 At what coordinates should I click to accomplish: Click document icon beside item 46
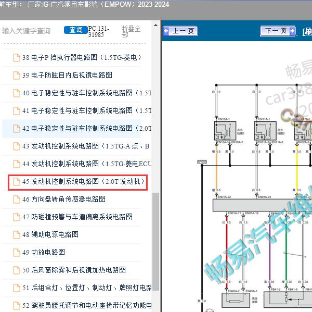point(17,199)
